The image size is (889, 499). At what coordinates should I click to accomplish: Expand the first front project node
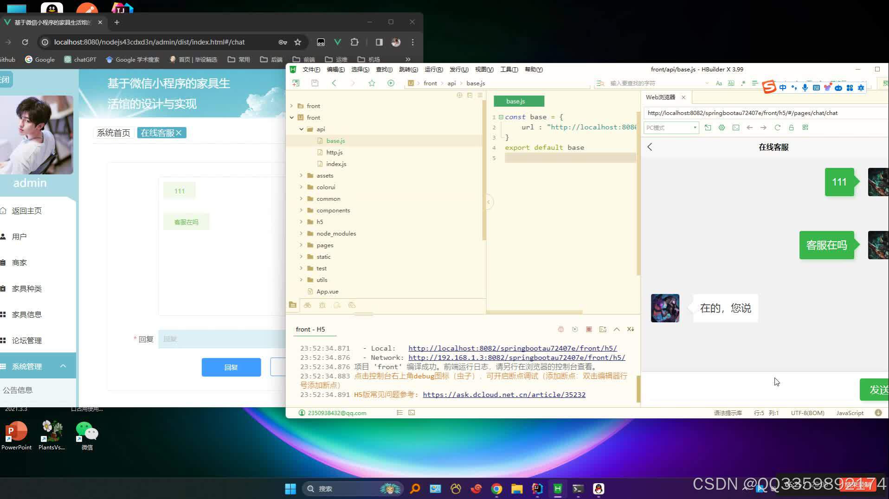tap(291, 106)
